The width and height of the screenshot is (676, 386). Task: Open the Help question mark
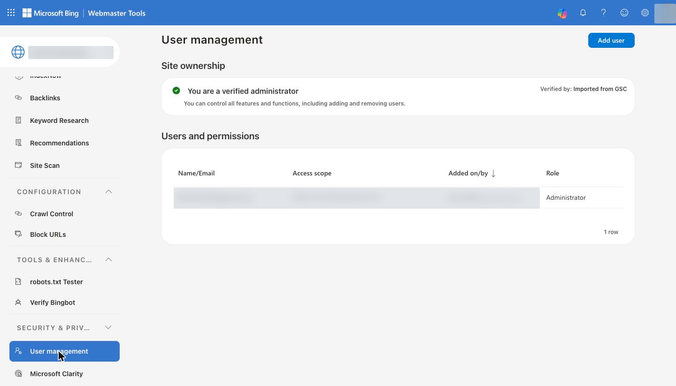tap(604, 13)
